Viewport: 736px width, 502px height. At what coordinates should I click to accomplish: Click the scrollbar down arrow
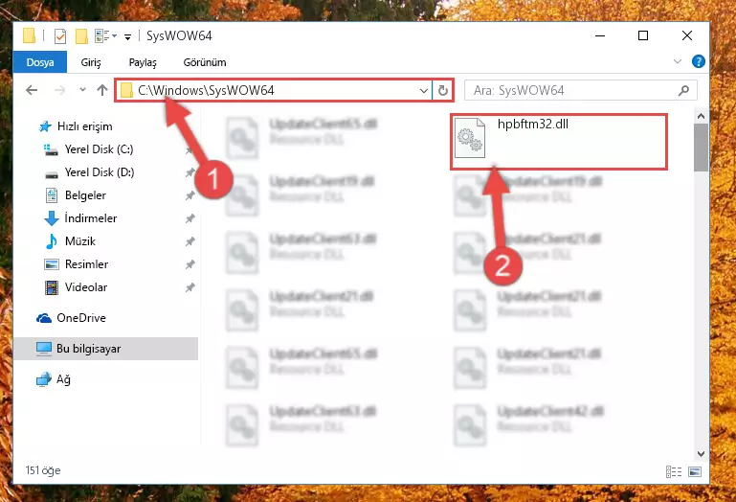point(701,453)
